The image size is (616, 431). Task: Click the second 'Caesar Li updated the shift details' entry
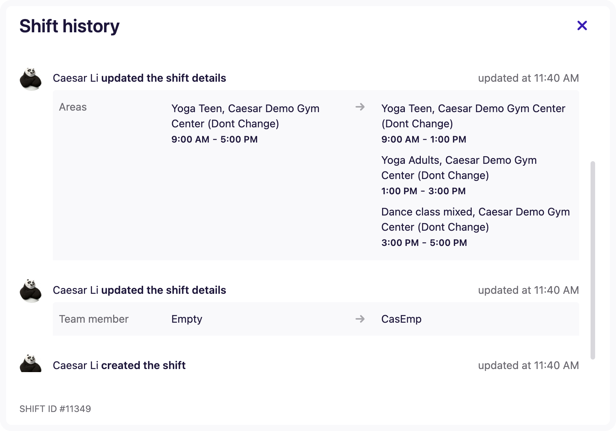point(139,290)
